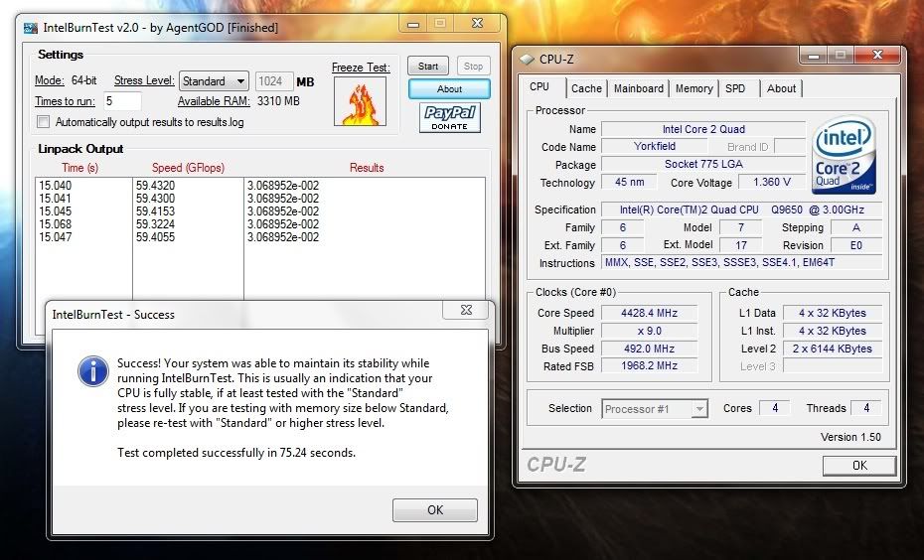Select the 15.040 time entry
This screenshot has width=924, height=560.
point(55,186)
